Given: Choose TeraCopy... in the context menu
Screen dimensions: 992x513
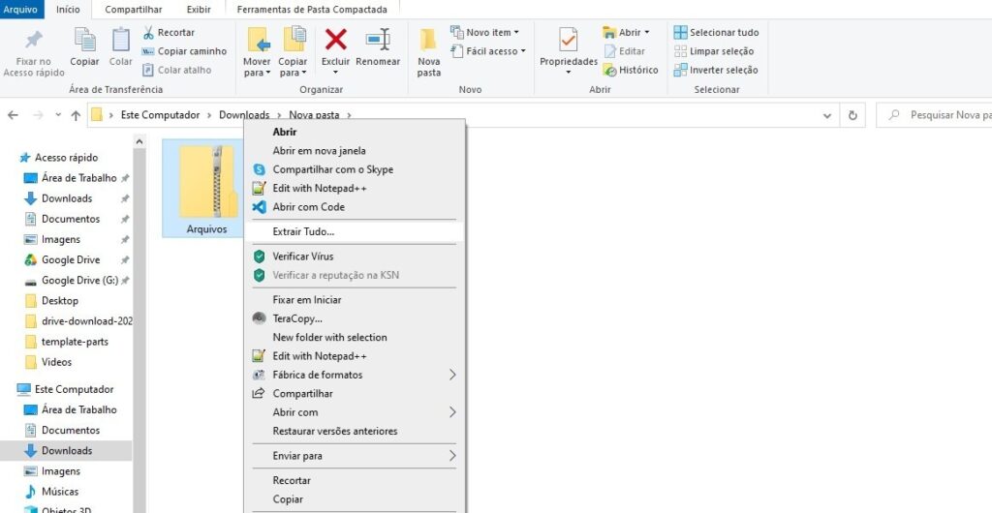Looking at the screenshot, I should [x=355, y=318].
